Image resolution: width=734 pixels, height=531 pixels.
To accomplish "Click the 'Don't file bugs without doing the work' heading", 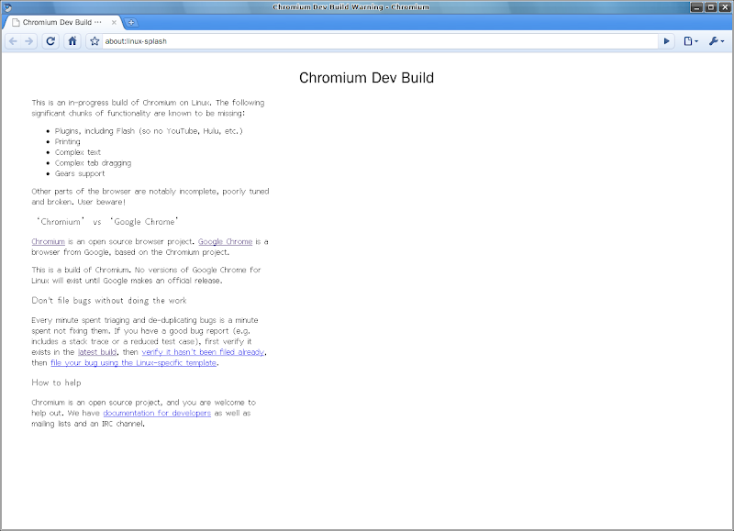I will [x=109, y=301].
